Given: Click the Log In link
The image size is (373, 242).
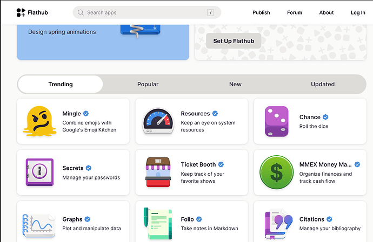Looking at the screenshot, I should click(358, 12).
